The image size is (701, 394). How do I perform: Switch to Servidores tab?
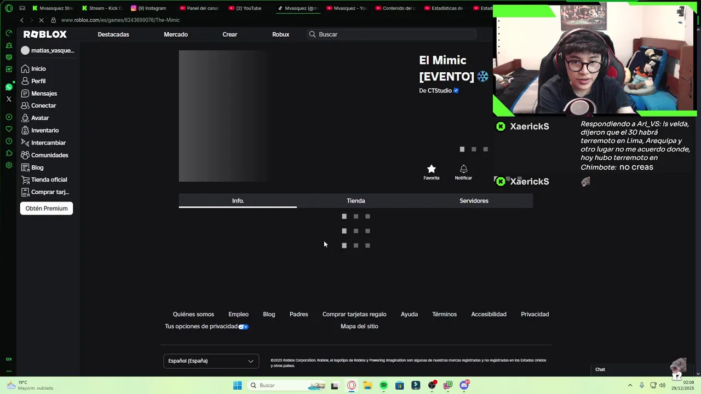(474, 201)
